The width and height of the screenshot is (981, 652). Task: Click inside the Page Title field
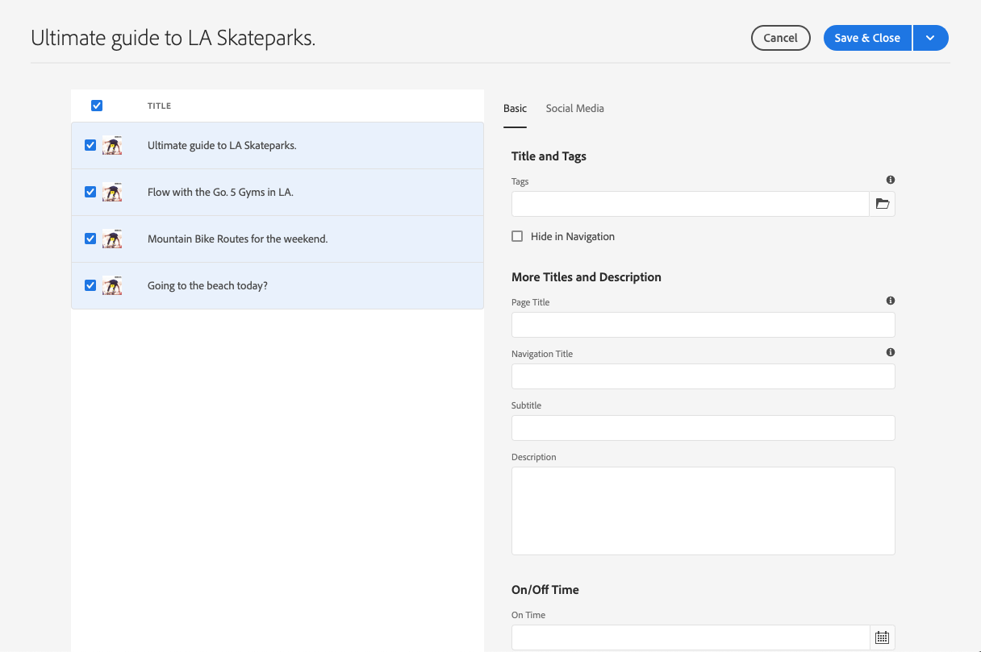click(703, 324)
